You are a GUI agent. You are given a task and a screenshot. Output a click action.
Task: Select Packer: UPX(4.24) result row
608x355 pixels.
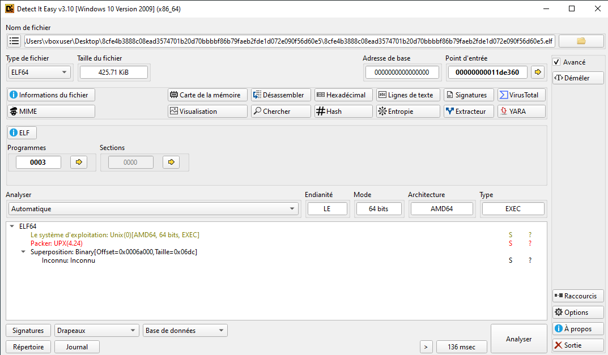pyautogui.click(x=56, y=243)
